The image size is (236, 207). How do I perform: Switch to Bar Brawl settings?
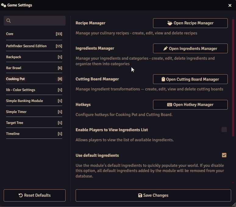point(14,68)
